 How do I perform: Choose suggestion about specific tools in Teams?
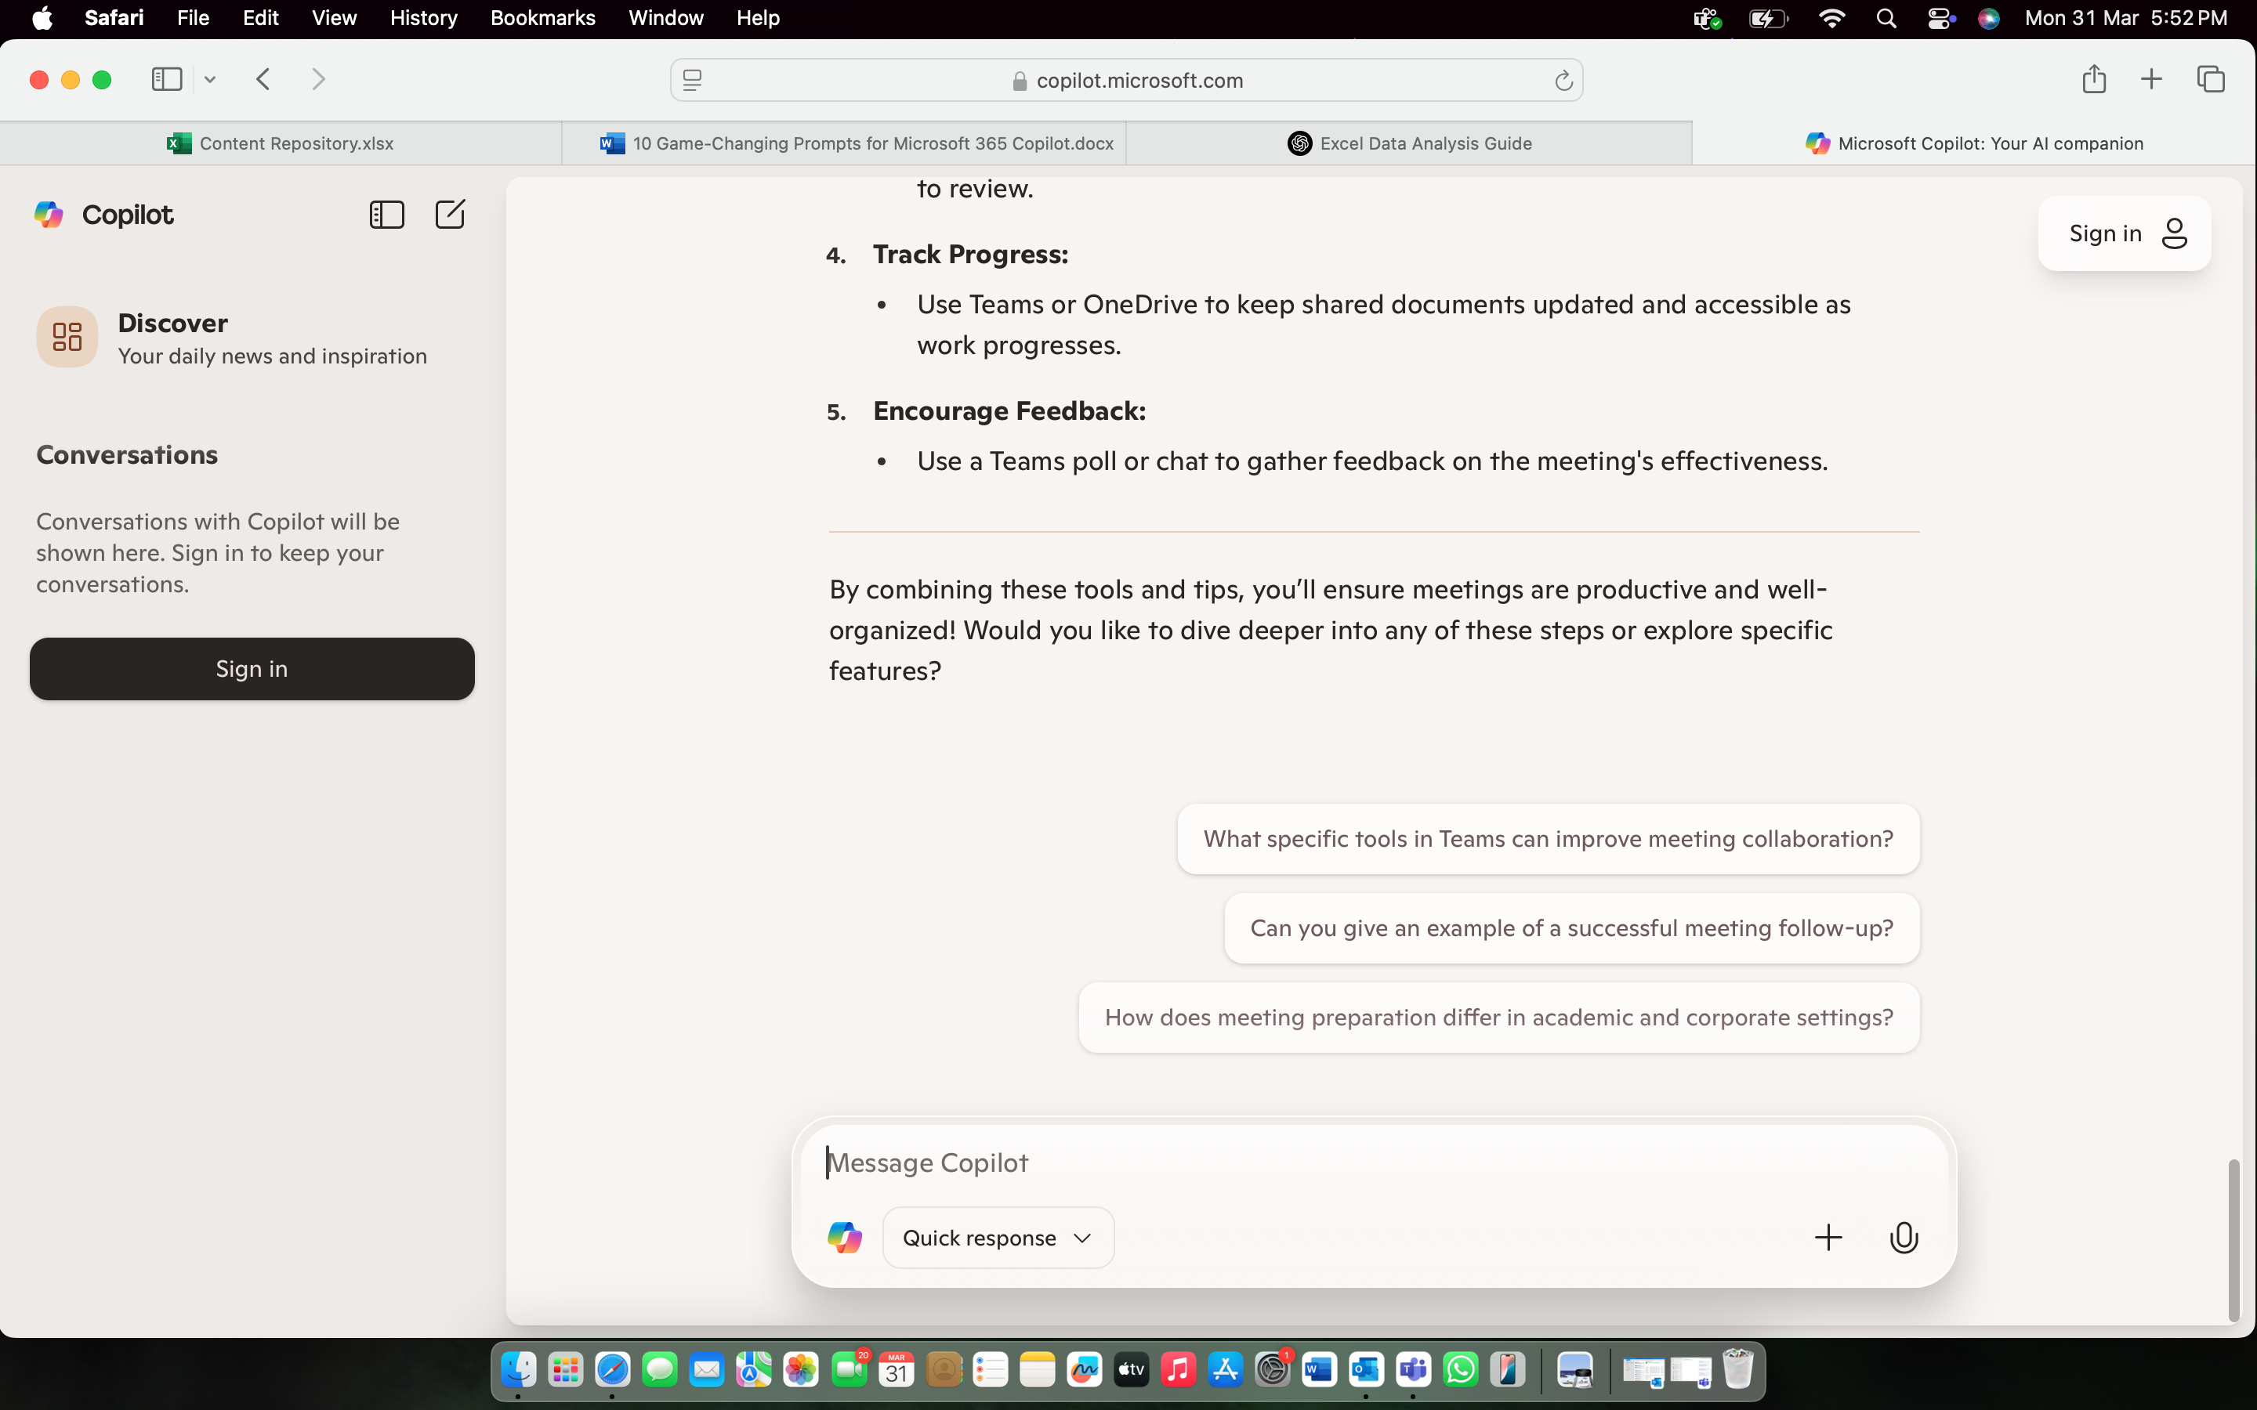[1549, 838]
